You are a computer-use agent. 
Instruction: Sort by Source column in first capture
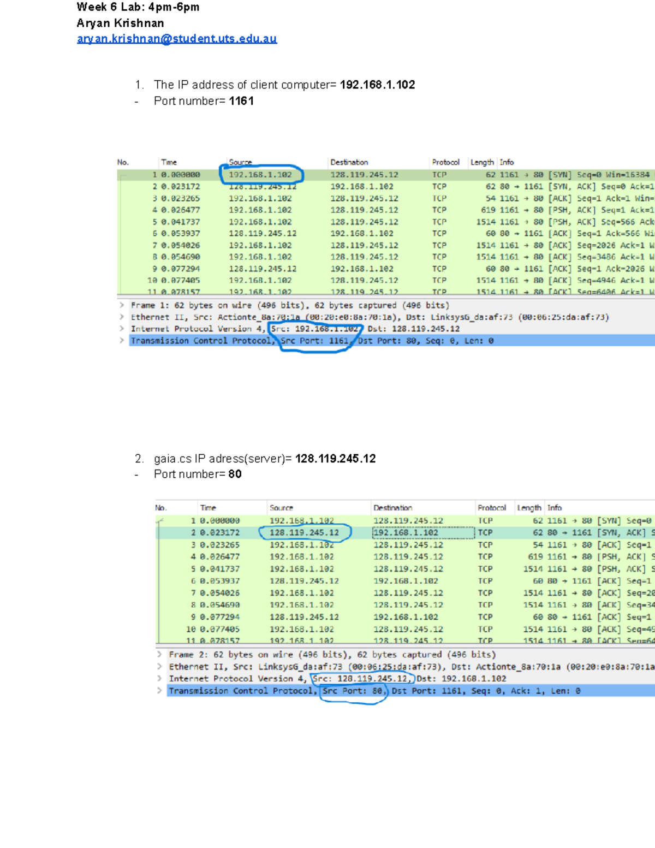(x=240, y=162)
